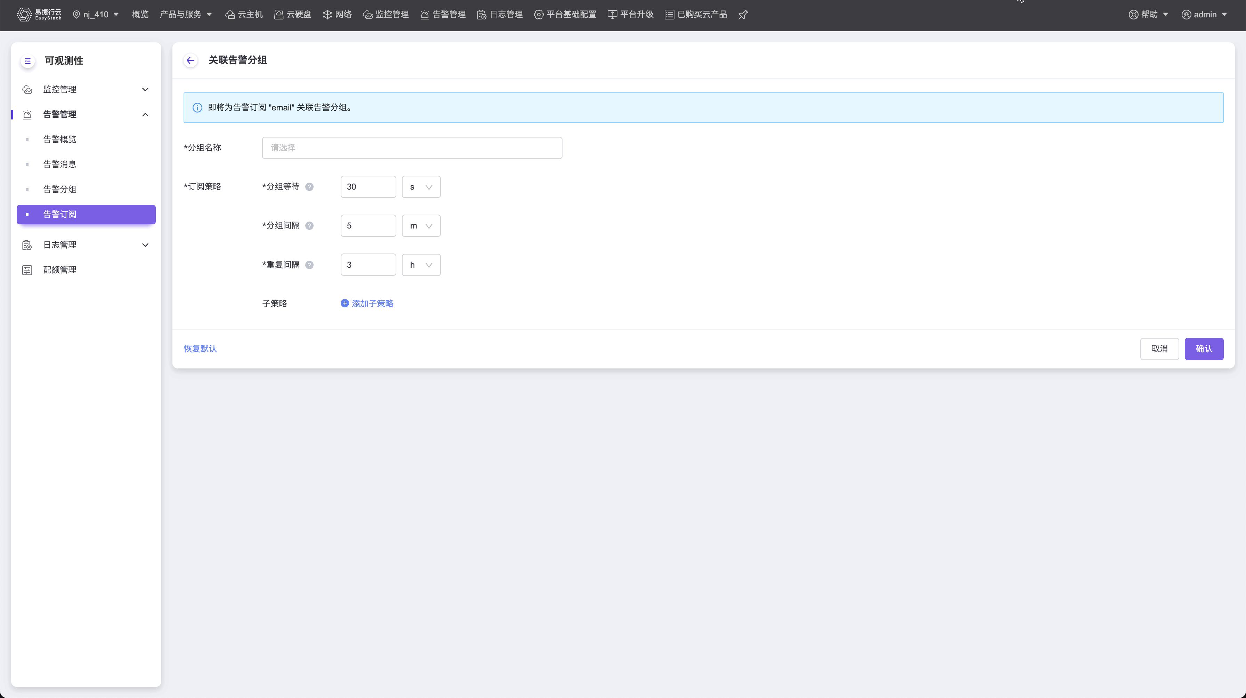The height and width of the screenshot is (698, 1246).
Task: Click the sidebar collapse icon next to 可观测性
Action: [27, 61]
